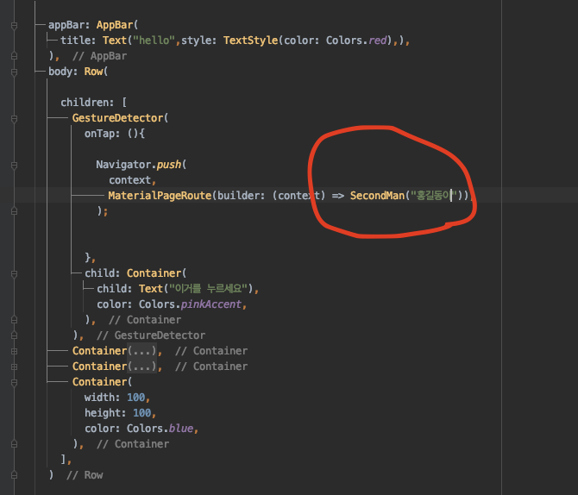Fold the GestureDetector( block via gutter marker
Viewport: 578px width, 495px height.
tap(14, 119)
